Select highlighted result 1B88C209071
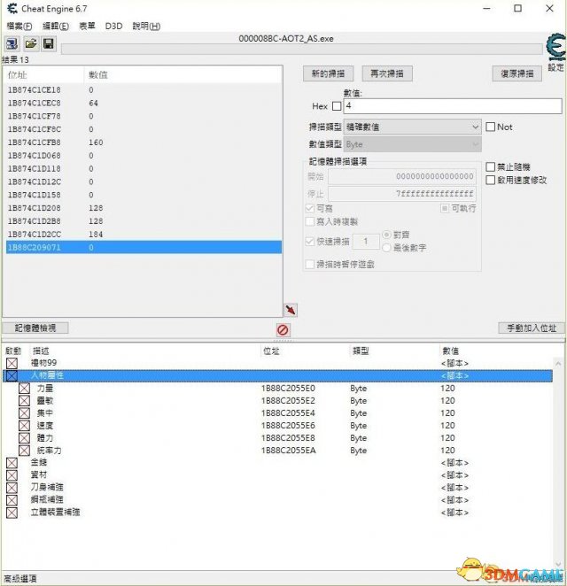 click(144, 247)
